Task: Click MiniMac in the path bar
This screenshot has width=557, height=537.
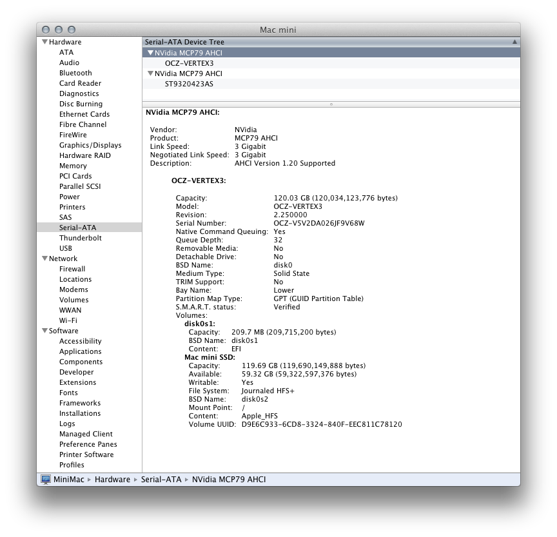Action: click(69, 480)
